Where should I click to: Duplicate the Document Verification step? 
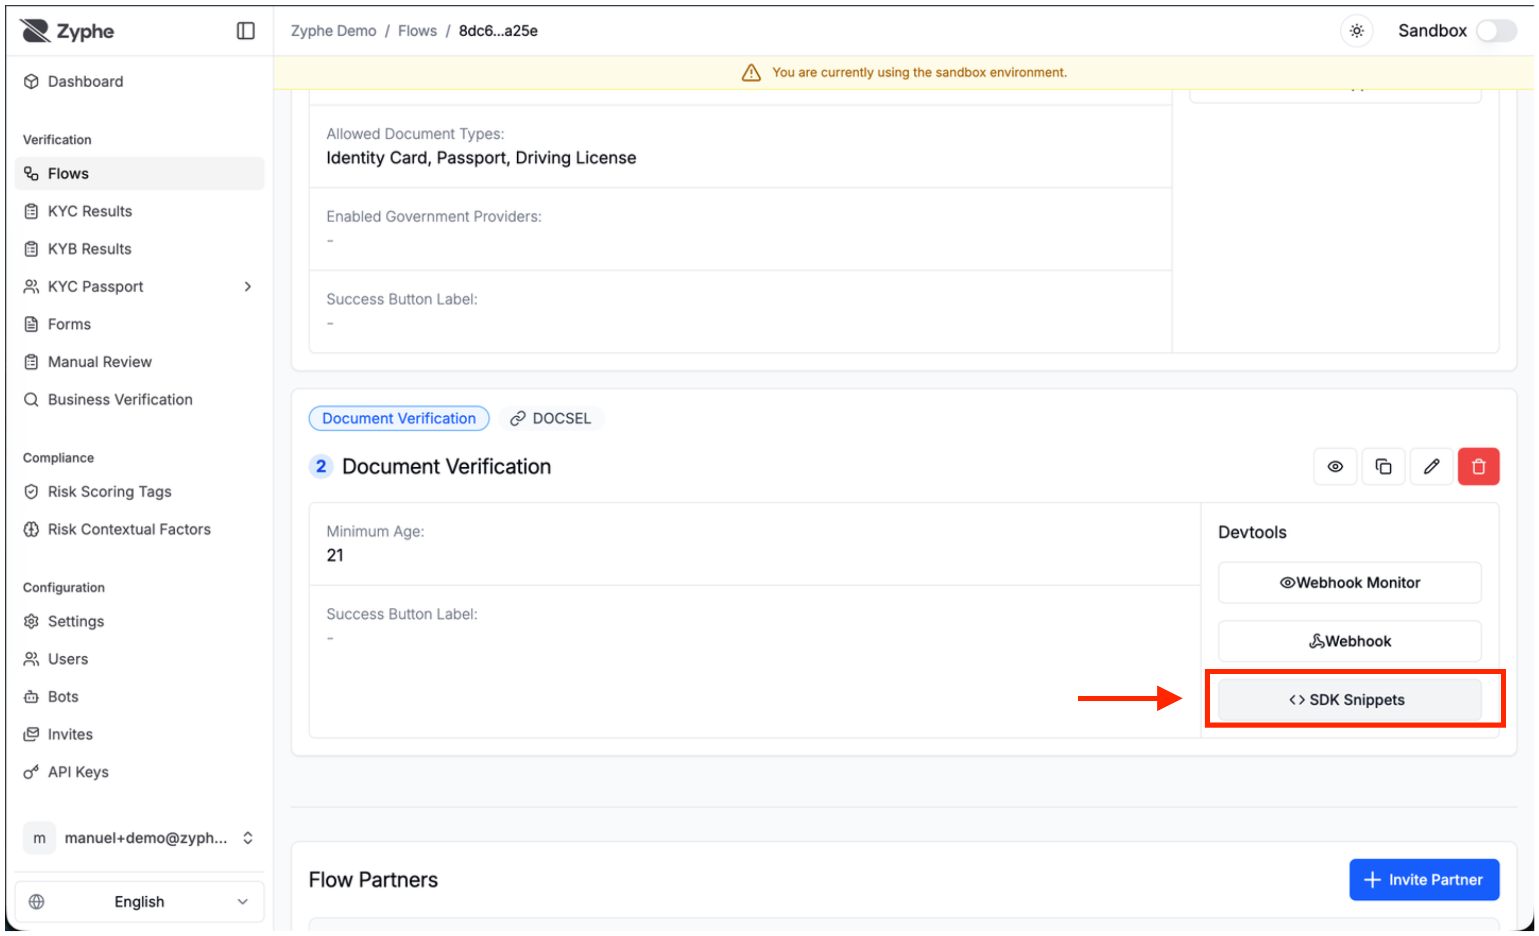pyautogui.click(x=1383, y=466)
